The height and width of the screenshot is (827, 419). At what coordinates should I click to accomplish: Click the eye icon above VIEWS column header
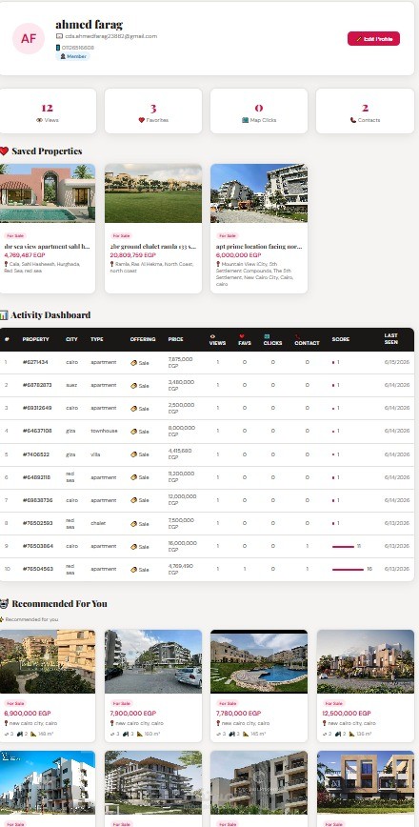coord(213,336)
